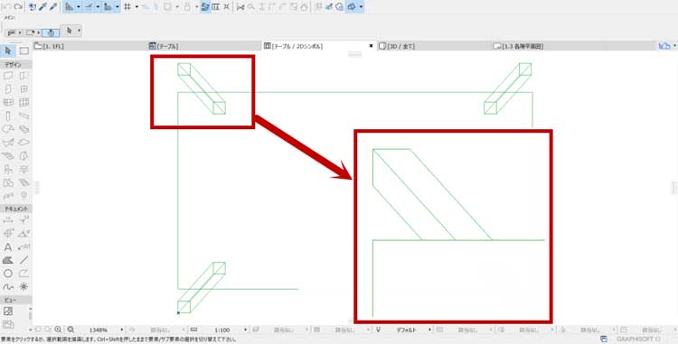Click the undo button
This screenshot has width=678, height=344.
7,7
